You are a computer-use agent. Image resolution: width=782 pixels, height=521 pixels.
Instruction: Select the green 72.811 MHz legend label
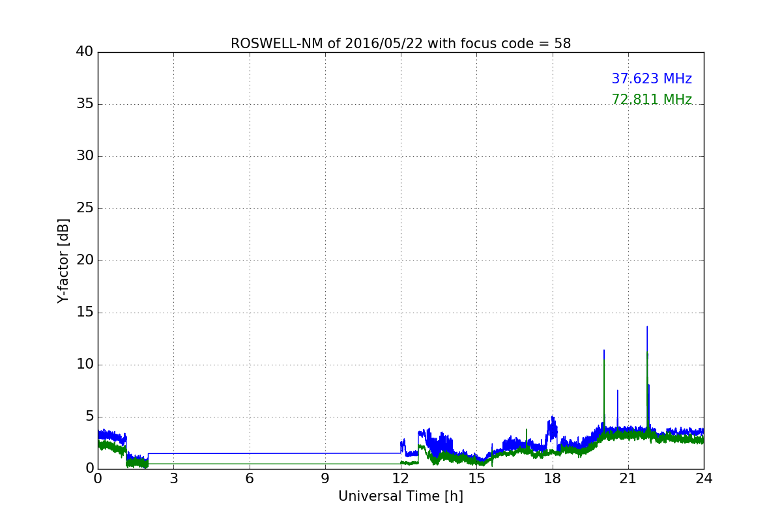[652, 100]
